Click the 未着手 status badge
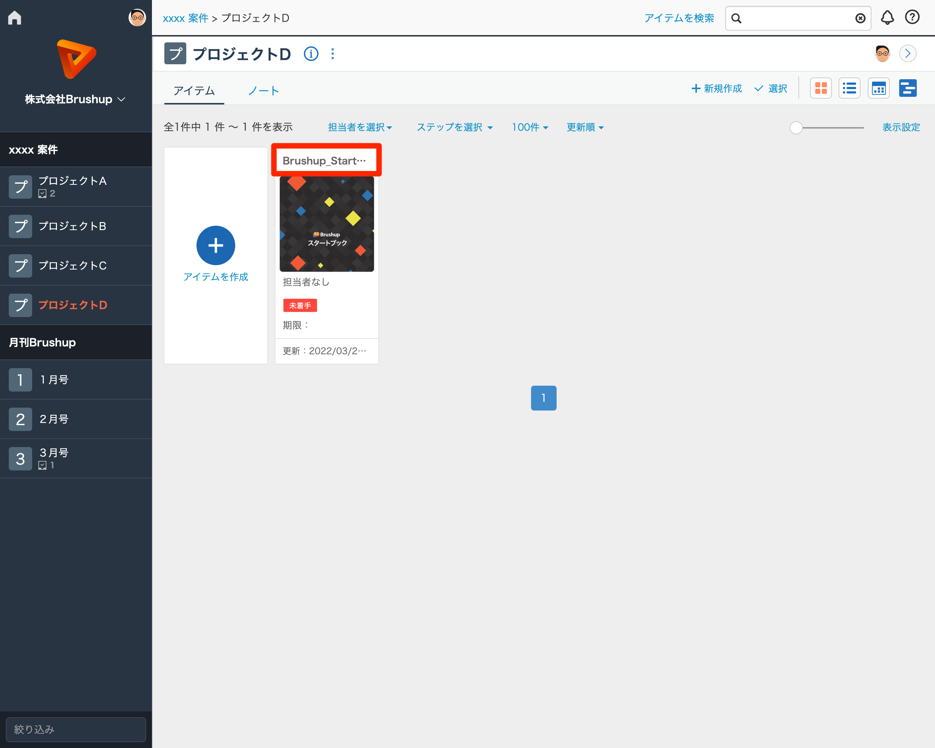The image size is (935, 748). [300, 305]
